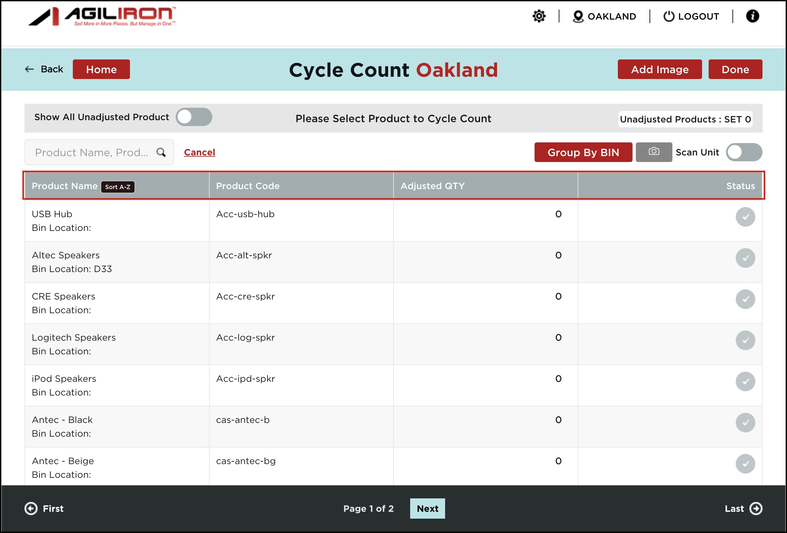Click the info icon in header
Screen dimensions: 787x533
pos(752,16)
